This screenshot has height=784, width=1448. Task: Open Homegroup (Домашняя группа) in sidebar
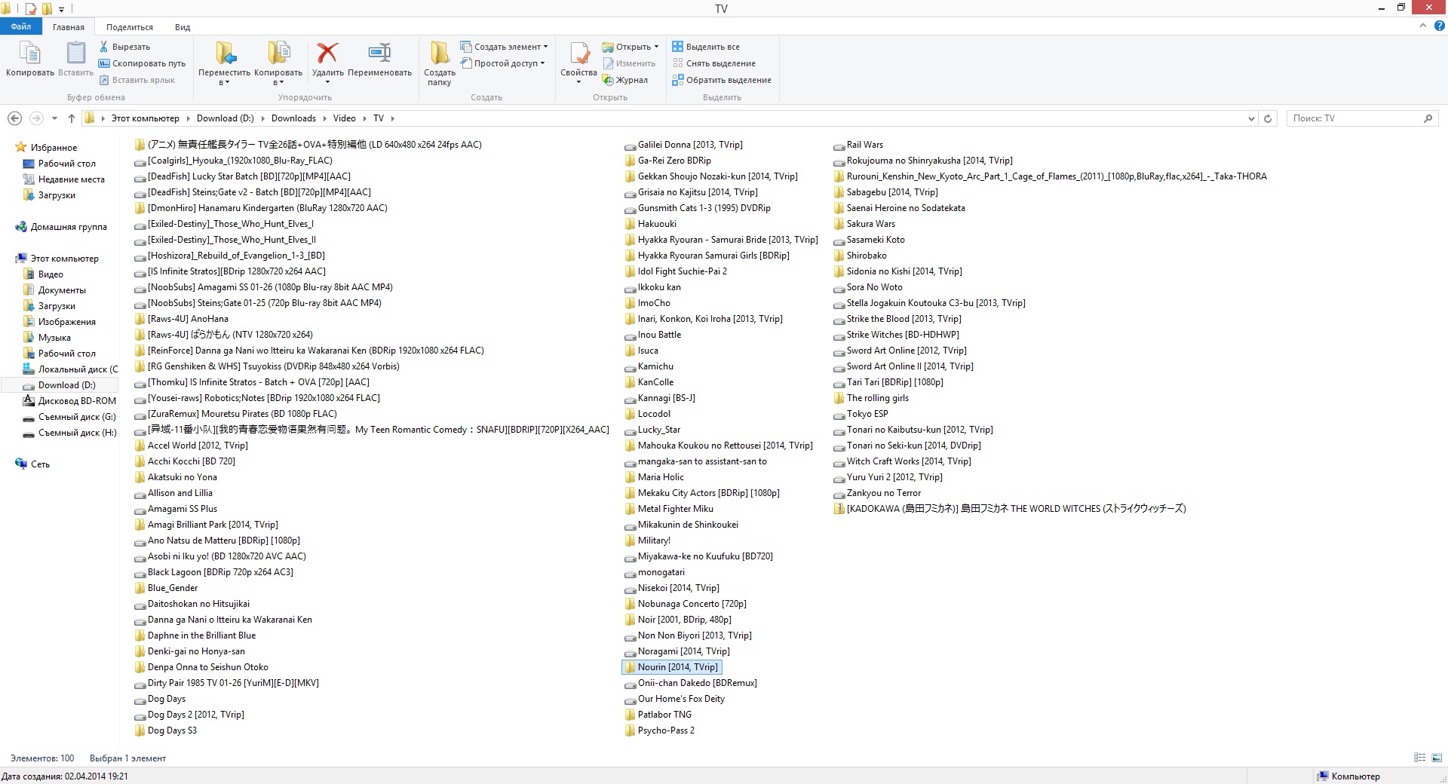click(61, 227)
